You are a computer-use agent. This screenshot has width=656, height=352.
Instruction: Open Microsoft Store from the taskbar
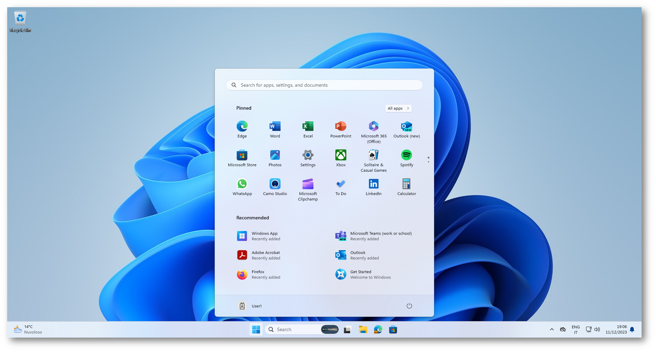[x=393, y=330]
